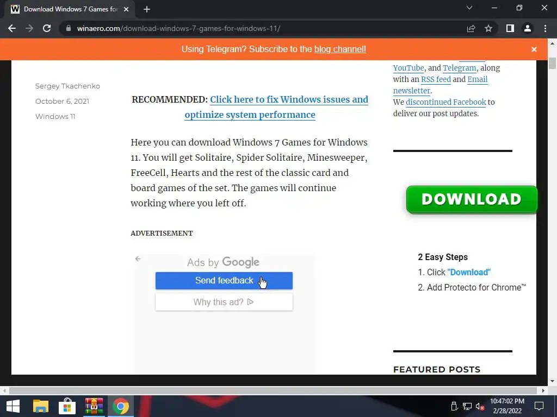Close the Download Windows 7 Games tab
Image resolution: width=557 pixels, height=417 pixels.
[x=126, y=9]
